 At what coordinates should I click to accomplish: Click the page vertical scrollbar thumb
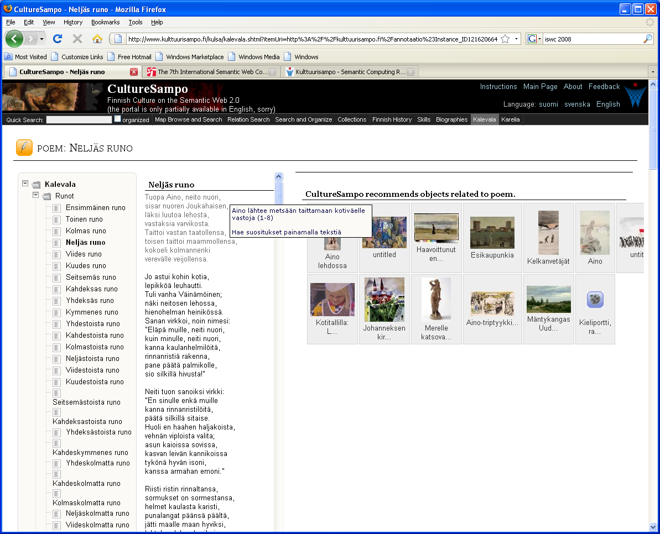(653, 129)
